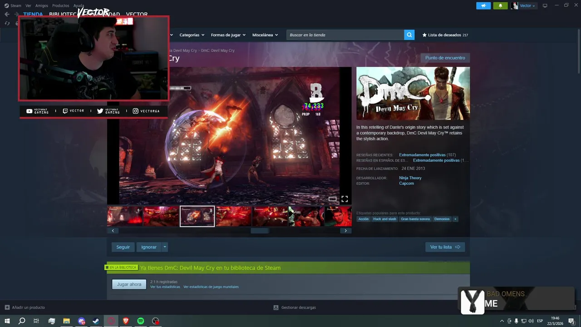The image size is (581, 327).
Task: Open the Steam menu
Action: pyautogui.click(x=13, y=5)
